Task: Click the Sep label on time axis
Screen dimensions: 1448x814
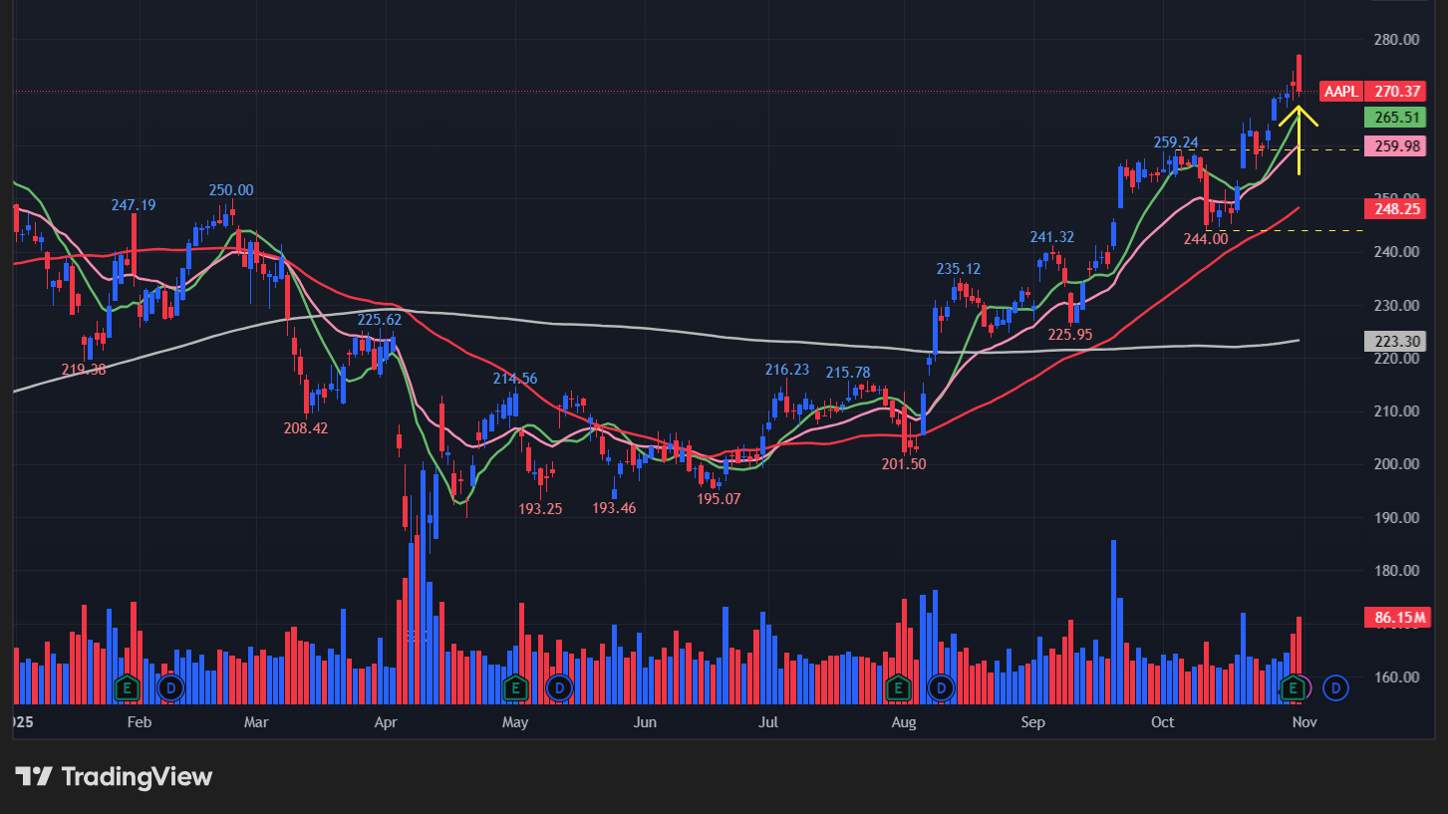Action: 1032,722
